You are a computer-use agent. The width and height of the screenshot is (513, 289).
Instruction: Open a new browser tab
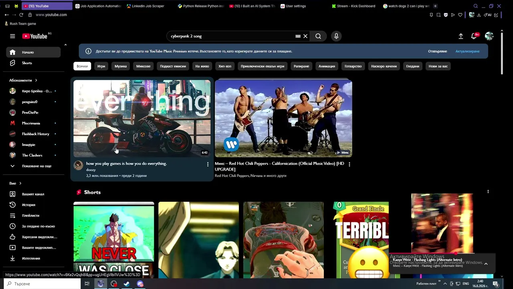click(435, 6)
